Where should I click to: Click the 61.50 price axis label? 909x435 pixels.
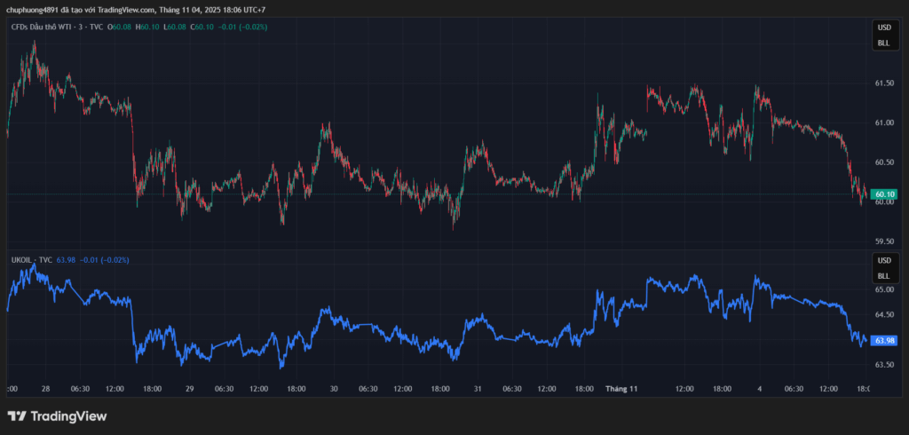click(x=884, y=83)
